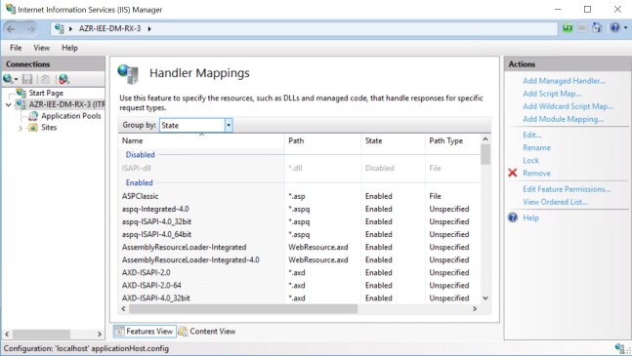The height and width of the screenshot is (356, 632).
Task: Click the Start Page icon
Action: (21, 93)
